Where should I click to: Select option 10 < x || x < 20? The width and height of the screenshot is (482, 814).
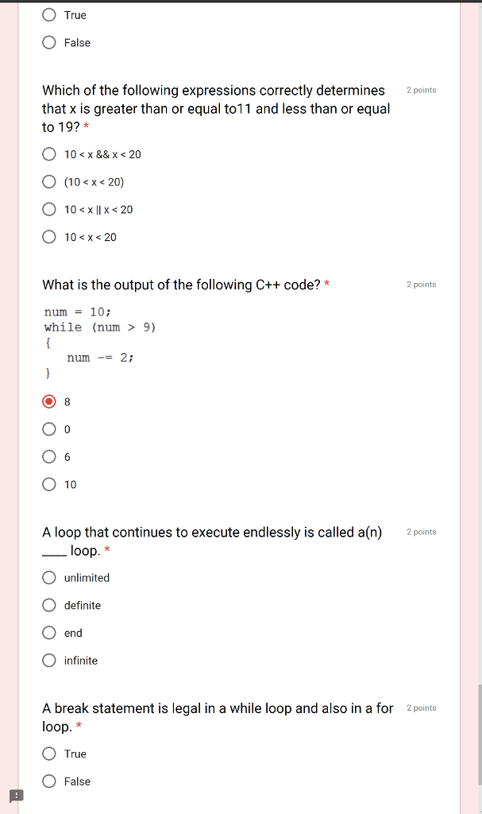point(48,209)
